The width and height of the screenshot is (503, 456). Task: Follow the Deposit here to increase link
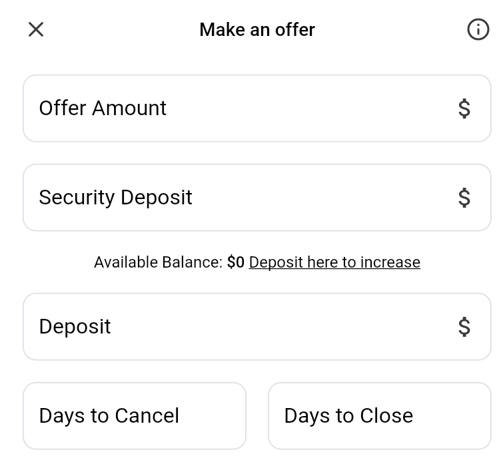334,262
